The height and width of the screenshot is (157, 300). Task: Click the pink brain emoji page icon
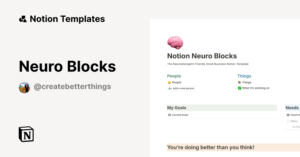point(175,43)
